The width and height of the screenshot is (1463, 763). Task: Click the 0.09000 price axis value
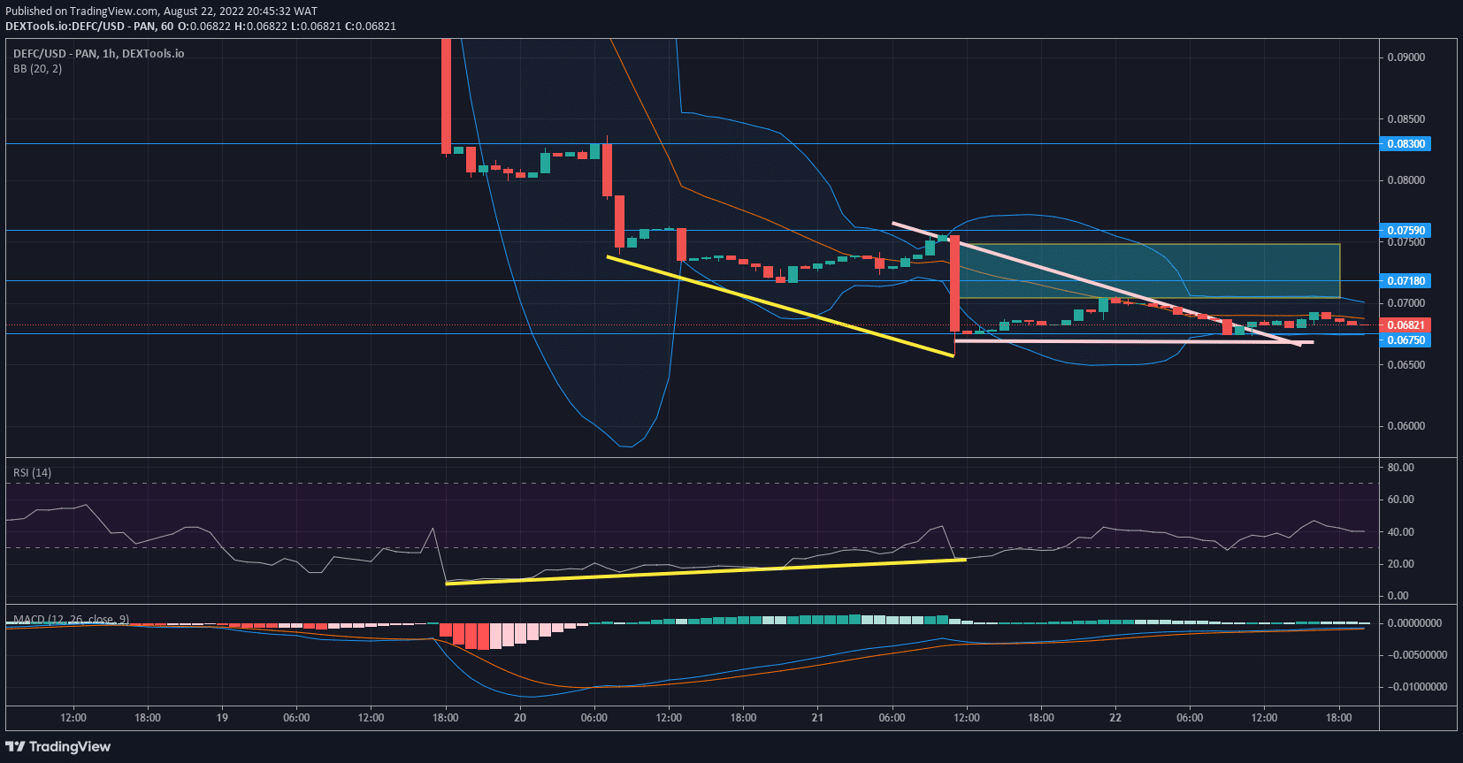click(x=1406, y=57)
